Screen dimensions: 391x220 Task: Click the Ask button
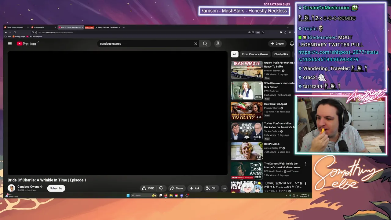(x=195, y=188)
